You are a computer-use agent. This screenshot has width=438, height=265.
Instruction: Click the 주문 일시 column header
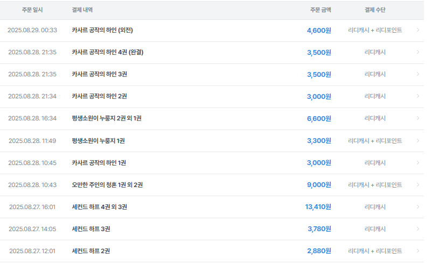(x=33, y=10)
